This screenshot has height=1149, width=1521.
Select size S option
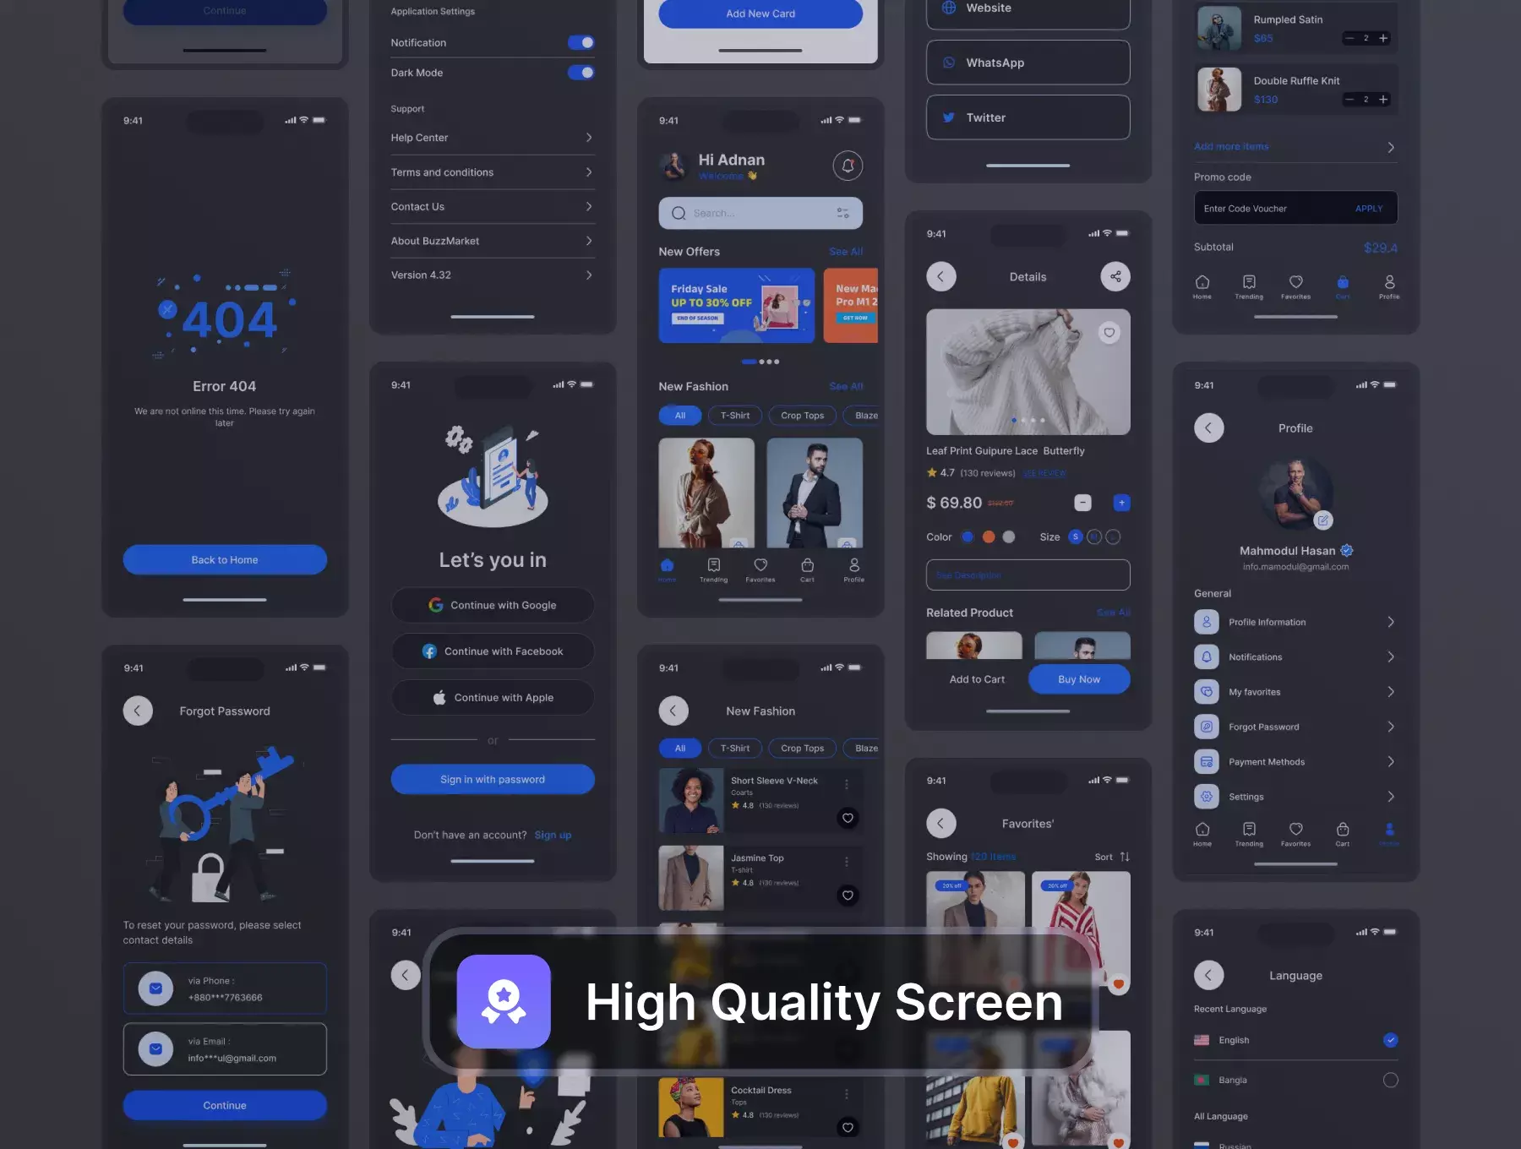(1075, 536)
